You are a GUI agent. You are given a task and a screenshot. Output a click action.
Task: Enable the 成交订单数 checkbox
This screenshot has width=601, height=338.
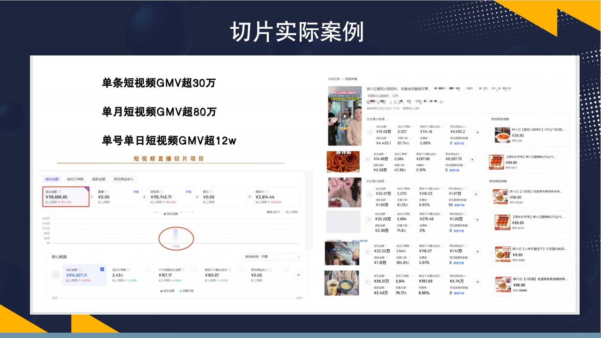(x=148, y=269)
